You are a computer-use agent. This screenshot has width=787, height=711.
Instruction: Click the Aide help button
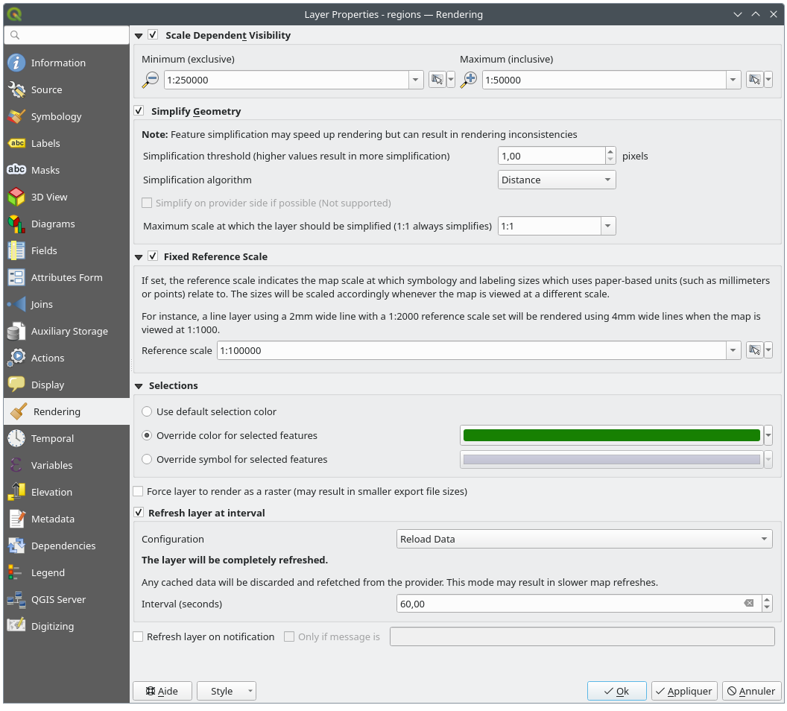pos(162,691)
